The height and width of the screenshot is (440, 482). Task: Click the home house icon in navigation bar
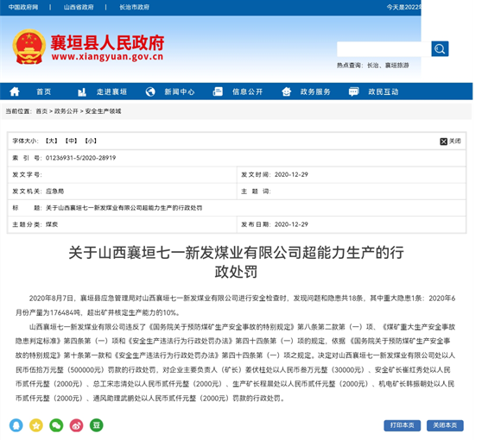pyautogui.click(x=15, y=91)
